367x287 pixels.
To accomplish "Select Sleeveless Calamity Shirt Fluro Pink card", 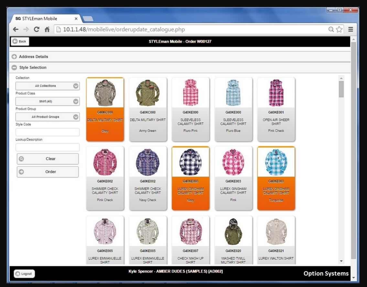I will (190, 109).
